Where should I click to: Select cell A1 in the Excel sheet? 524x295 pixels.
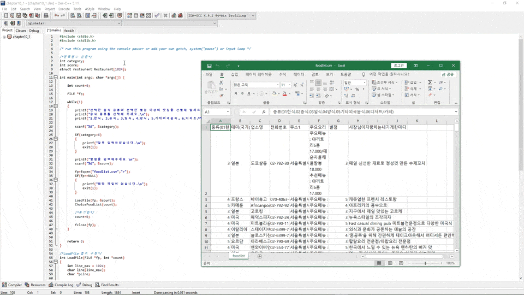[220, 127]
